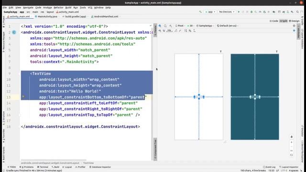Click the Clear All Constraints icon

176,31
